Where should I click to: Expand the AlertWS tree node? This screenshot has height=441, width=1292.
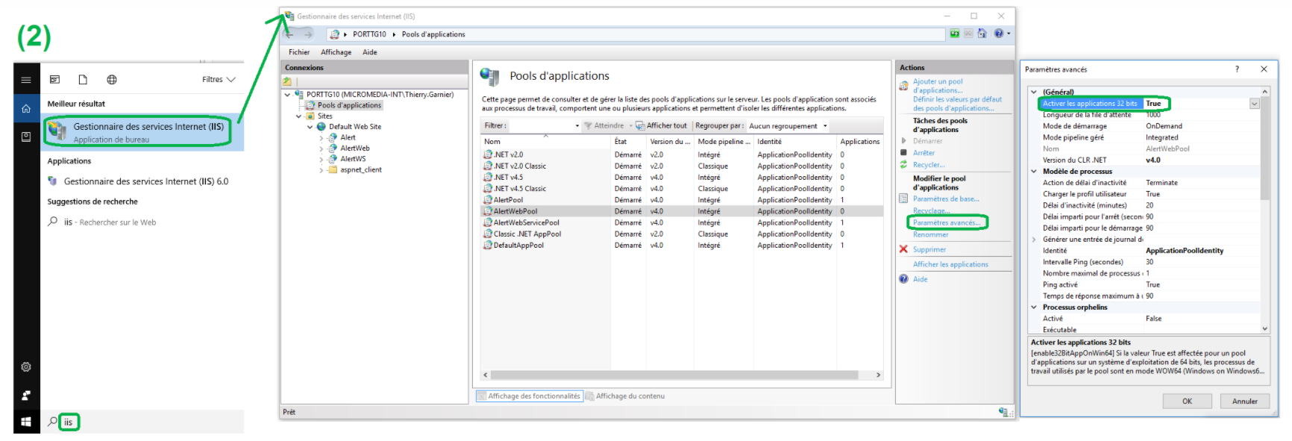322,159
